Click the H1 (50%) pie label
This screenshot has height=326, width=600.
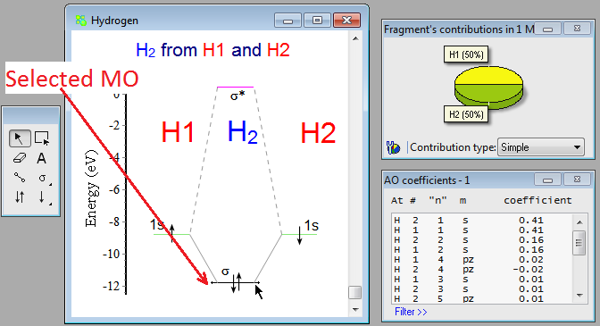pyautogui.click(x=466, y=54)
